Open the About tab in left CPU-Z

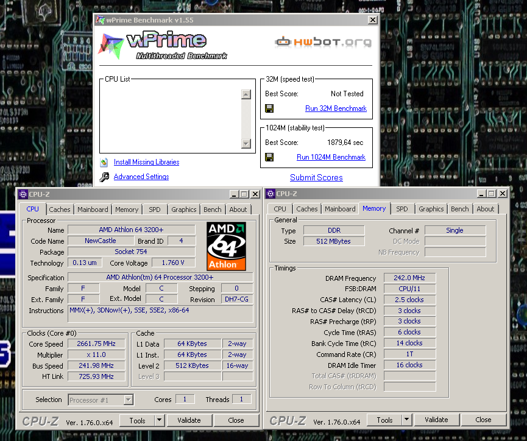[x=238, y=210]
